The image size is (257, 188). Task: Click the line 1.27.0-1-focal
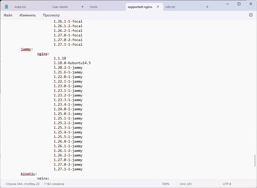[x=68, y=35]
